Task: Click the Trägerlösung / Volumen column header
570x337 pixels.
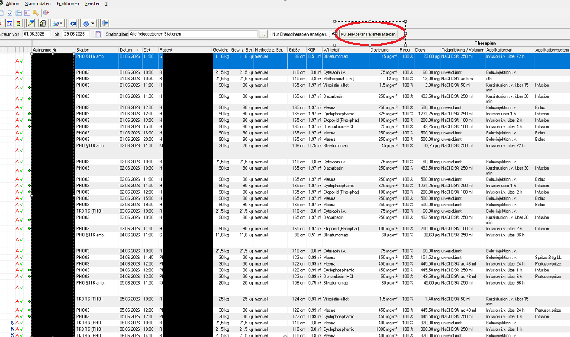Action: point(462,50)
